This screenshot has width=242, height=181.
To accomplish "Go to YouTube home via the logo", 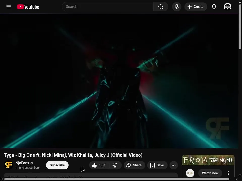I will [x=28, y=7].
